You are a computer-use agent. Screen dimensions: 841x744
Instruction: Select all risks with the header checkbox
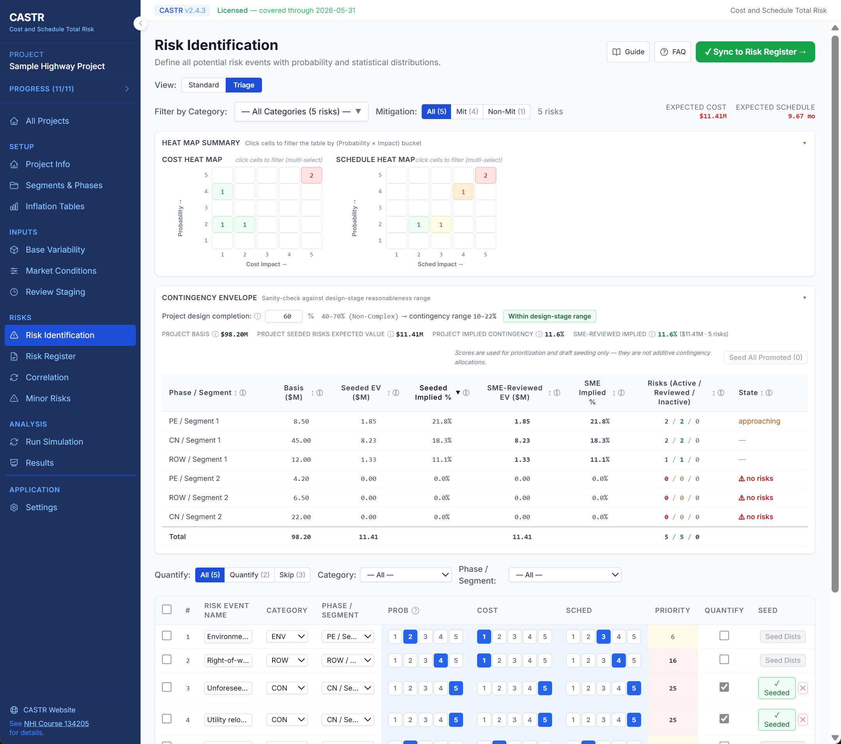tap(167, 610)
